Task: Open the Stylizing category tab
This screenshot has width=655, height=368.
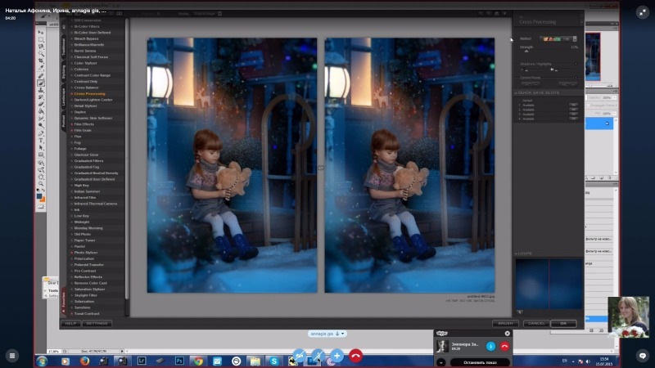Action: click(x=64, y=72)
